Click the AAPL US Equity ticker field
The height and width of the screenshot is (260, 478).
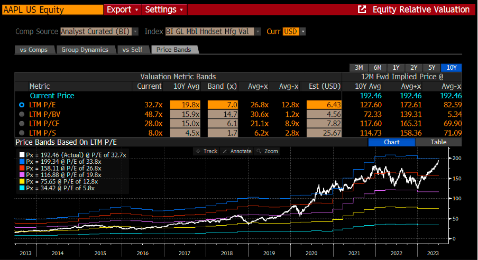click(x=53, y=10)
